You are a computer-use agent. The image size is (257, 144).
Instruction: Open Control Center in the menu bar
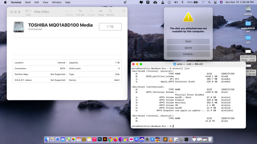[215, 2]
